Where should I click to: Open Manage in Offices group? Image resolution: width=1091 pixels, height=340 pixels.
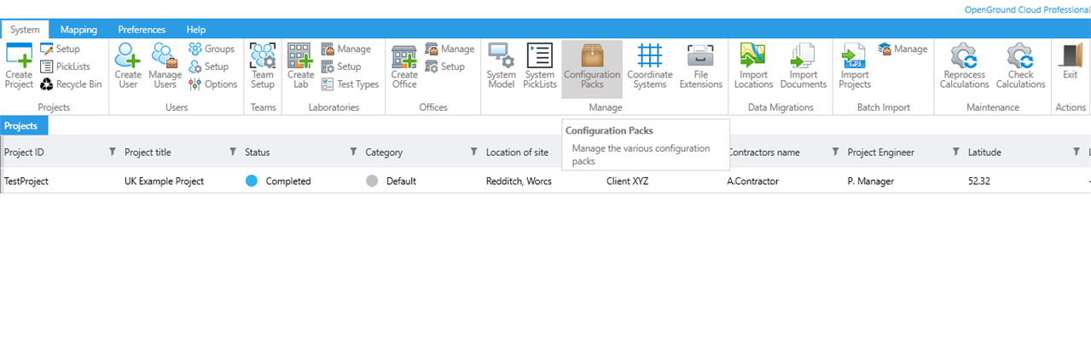450,49
